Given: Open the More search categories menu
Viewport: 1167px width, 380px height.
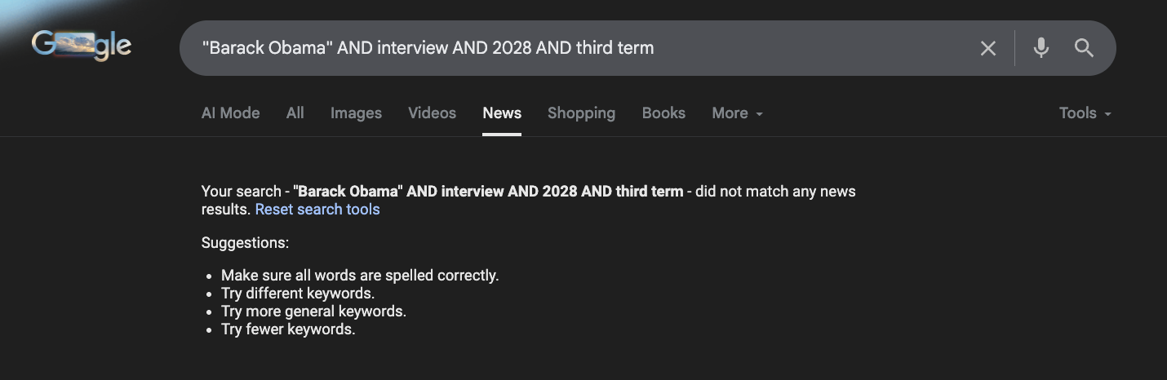Looking at the screenshot, I should (730, 113).
